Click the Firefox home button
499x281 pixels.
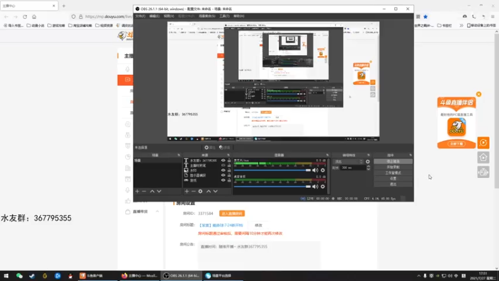[x=34, y=17]
